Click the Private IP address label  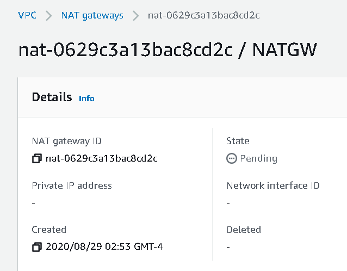[72, 186]
